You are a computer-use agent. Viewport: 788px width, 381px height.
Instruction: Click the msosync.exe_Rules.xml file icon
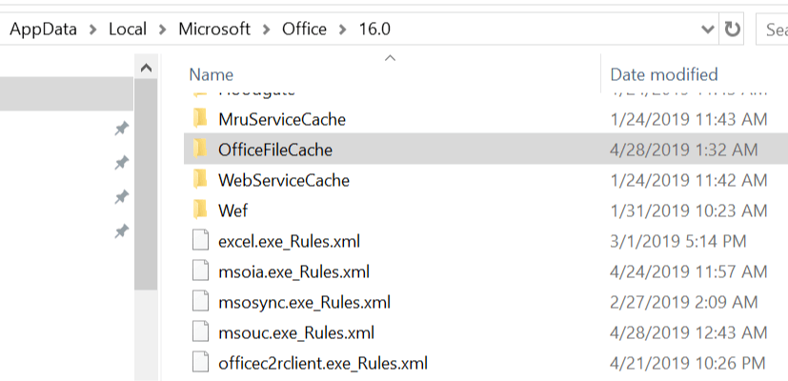pyautogui.click(x=199, y=302)
